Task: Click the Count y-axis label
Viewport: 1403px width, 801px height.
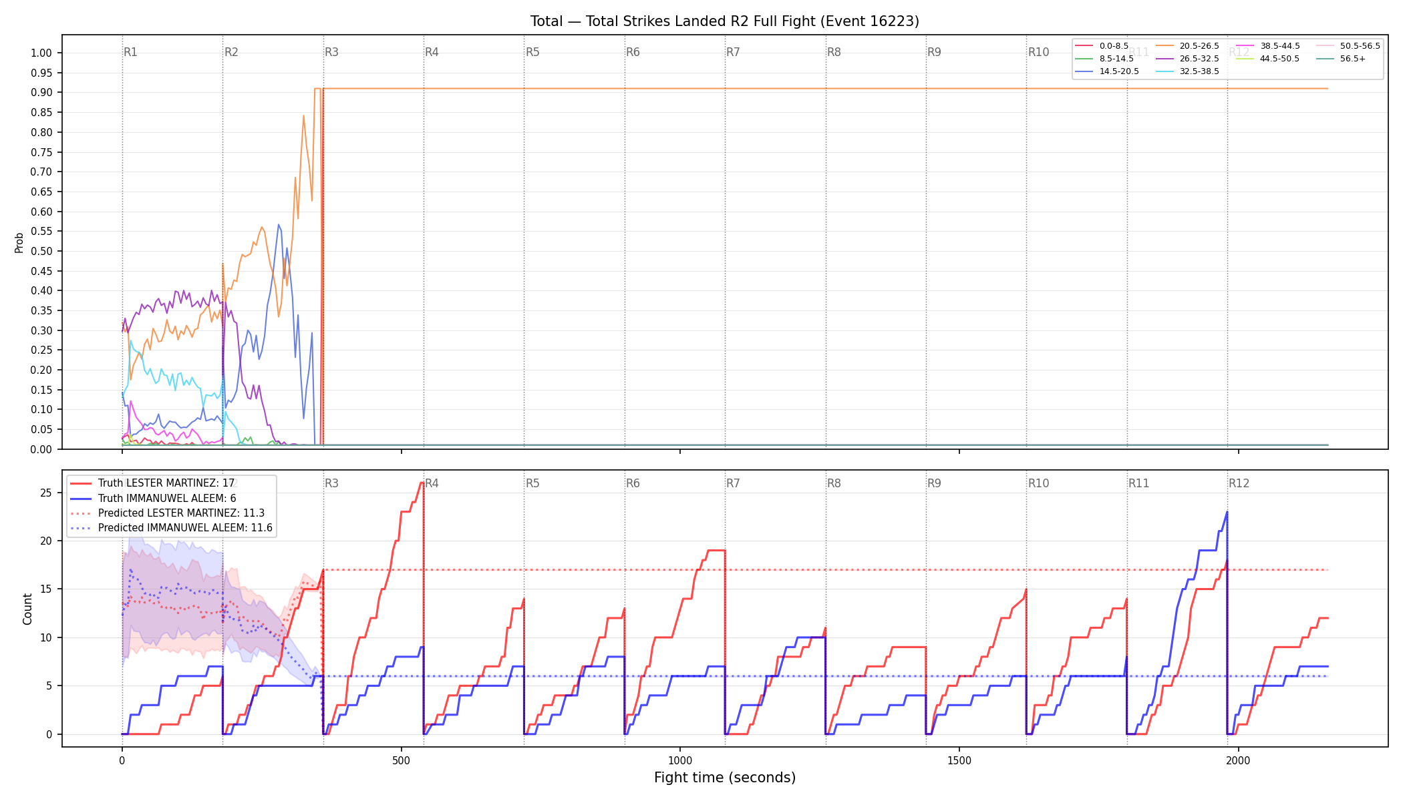Action: point(27,609)
